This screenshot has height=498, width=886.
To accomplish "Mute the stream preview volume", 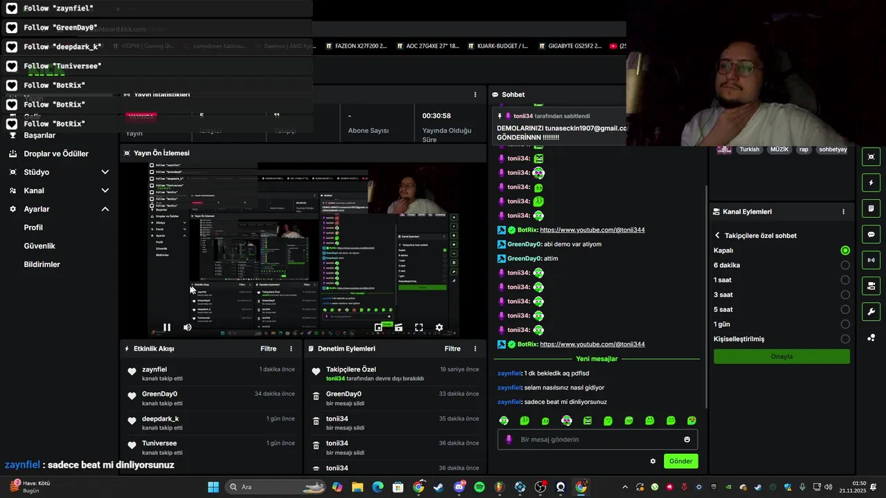I will (x=187, y=327).
